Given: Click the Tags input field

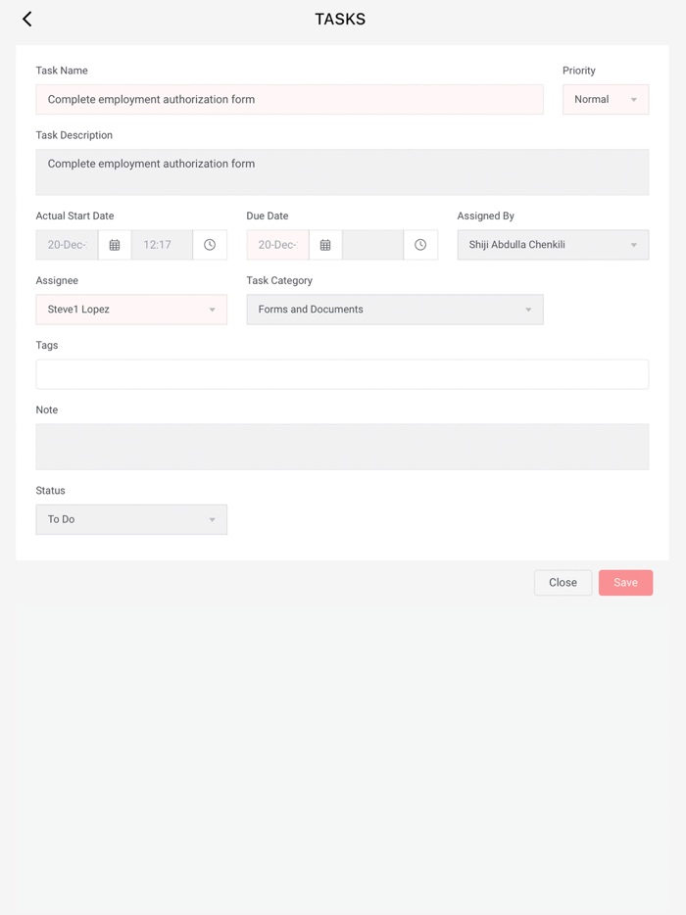Looking at the screenshot, I should click(x=342, y=374).
